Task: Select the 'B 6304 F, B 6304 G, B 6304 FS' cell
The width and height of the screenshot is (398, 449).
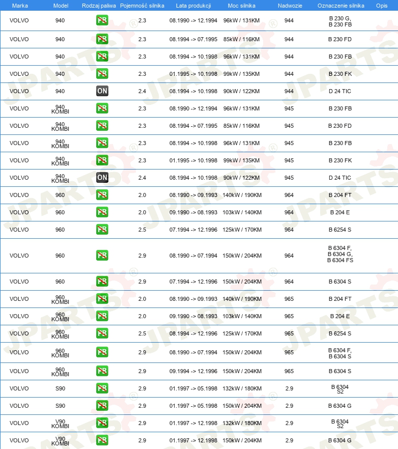Action: point(340,254)
